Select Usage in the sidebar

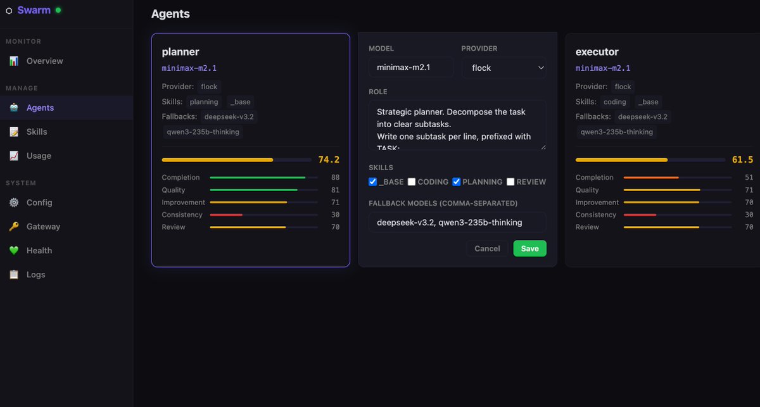tap(66, 156)
